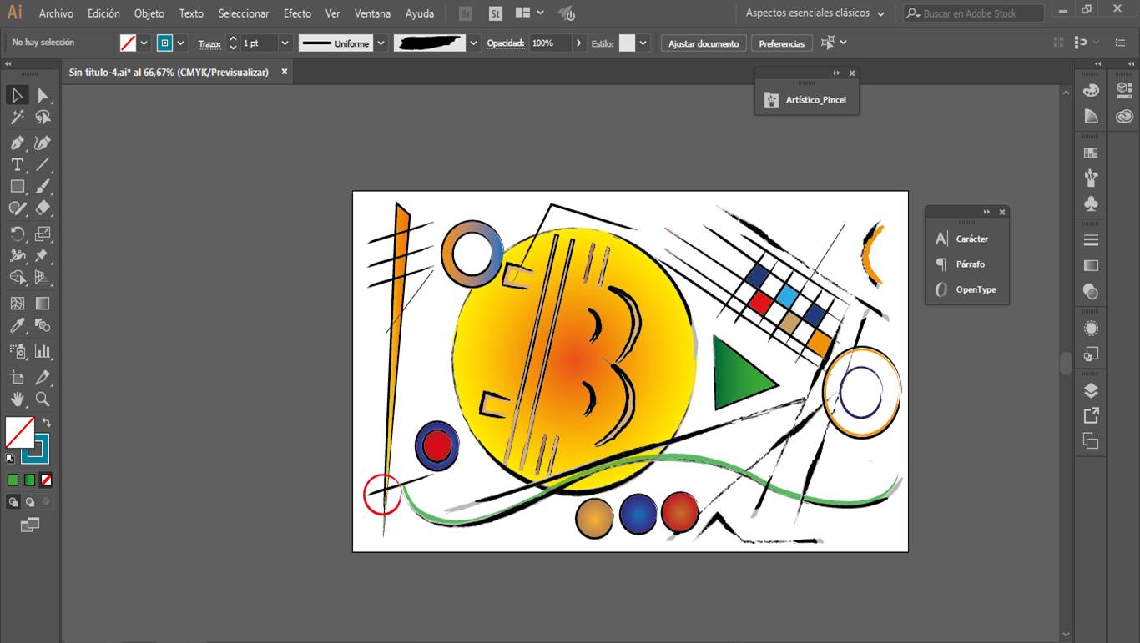
Task: Swap fill color to None
Action: 48,480
